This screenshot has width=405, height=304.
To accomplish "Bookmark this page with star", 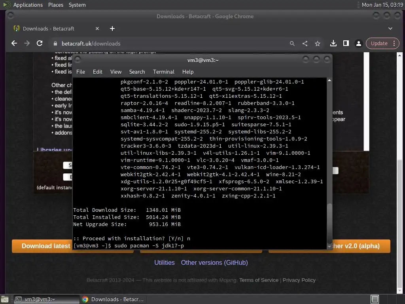I will pyautogui.click(x=318, y=44).
